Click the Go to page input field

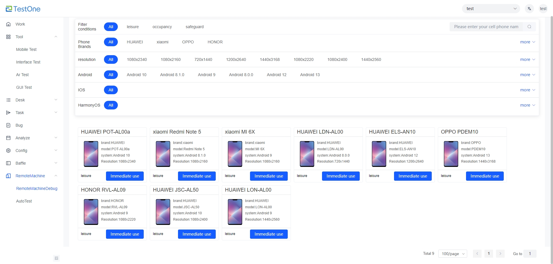[530, 254]
